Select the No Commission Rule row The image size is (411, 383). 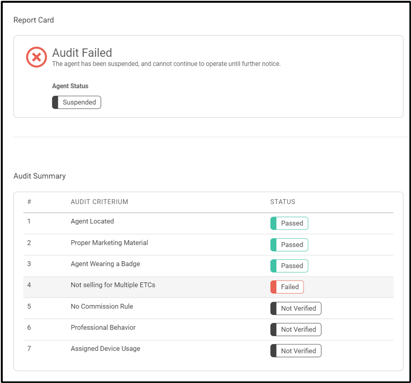coord(208,309)
